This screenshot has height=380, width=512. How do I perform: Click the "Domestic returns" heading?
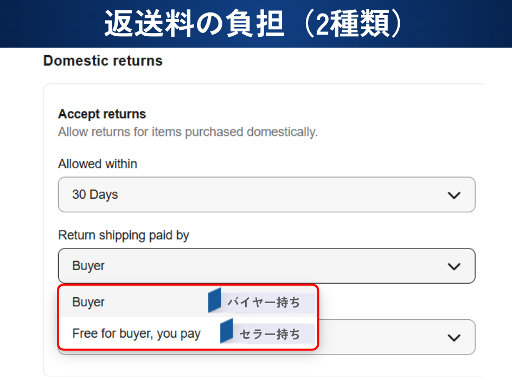[103, 61]
